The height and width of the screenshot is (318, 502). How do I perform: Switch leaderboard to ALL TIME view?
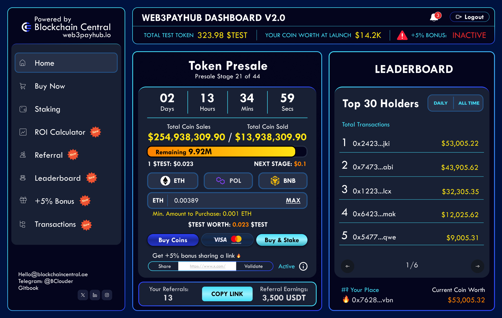click(468, 103)
